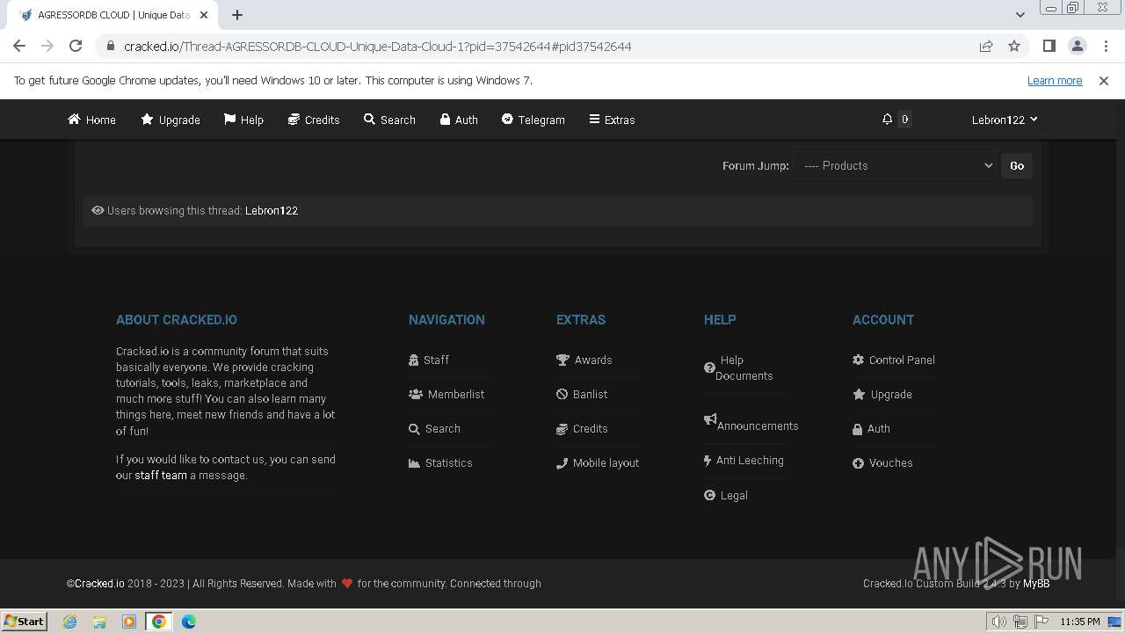Share this page via the share icon
The height and width of the screenshot is (633, 1125).
click(986, 46)
